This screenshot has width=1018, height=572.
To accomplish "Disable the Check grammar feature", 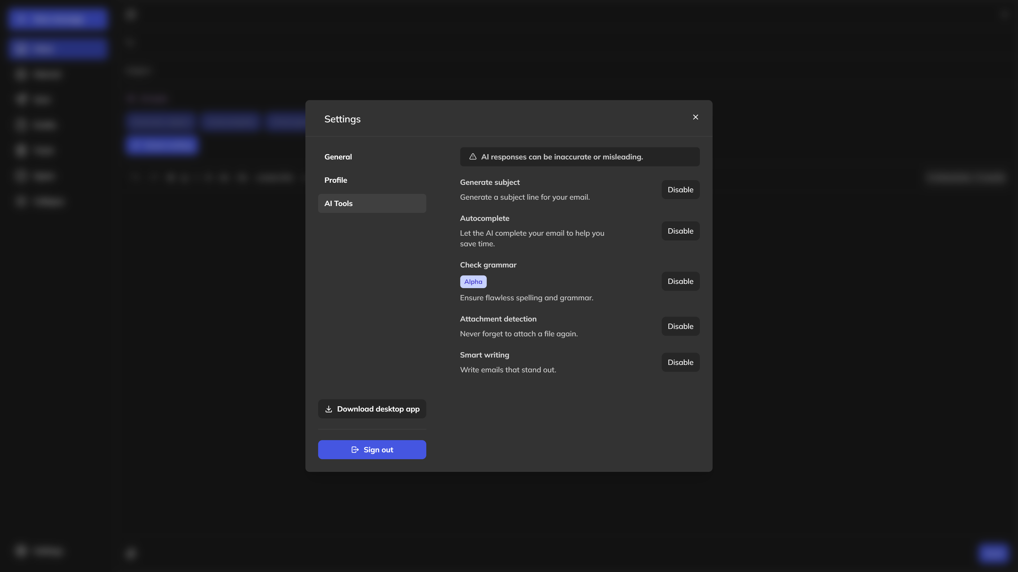I will (680, 281).
